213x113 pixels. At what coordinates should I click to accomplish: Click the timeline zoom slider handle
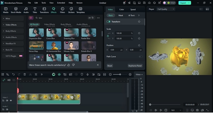tap(120, 74)
